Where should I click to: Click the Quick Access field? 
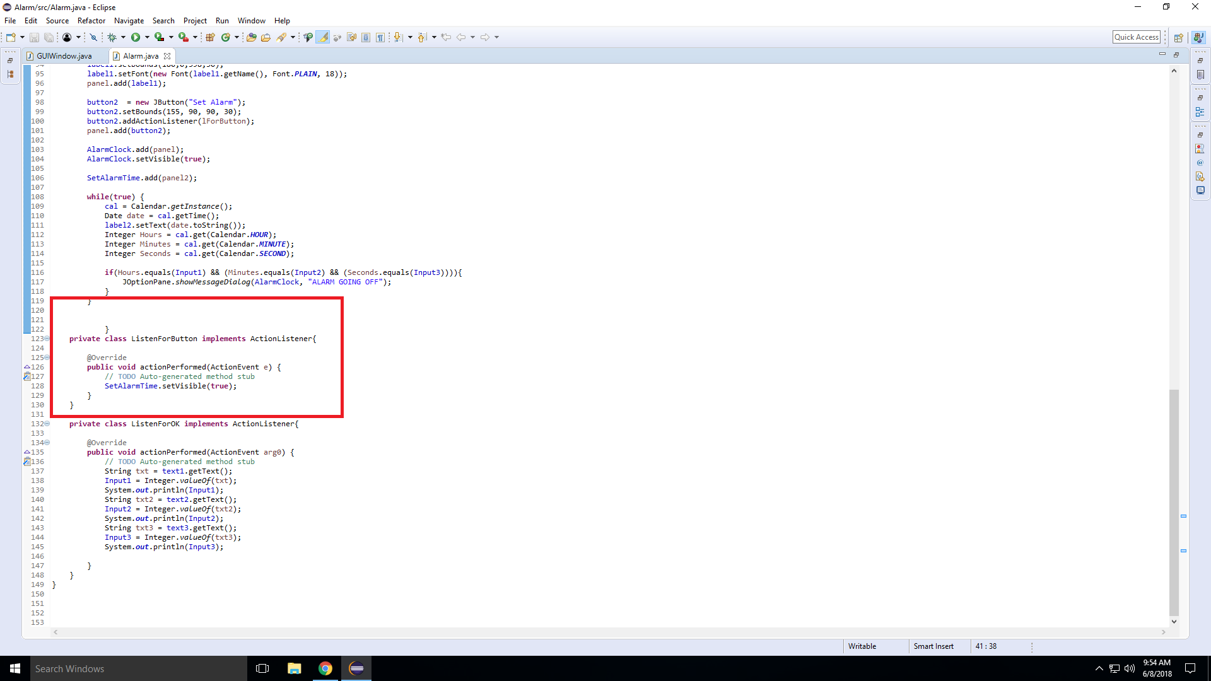coord(1136,37)
